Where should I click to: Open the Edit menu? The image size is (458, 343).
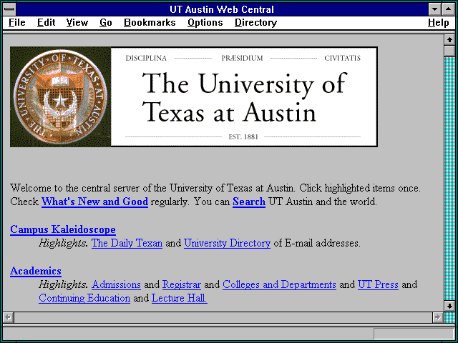click(46, 22)
